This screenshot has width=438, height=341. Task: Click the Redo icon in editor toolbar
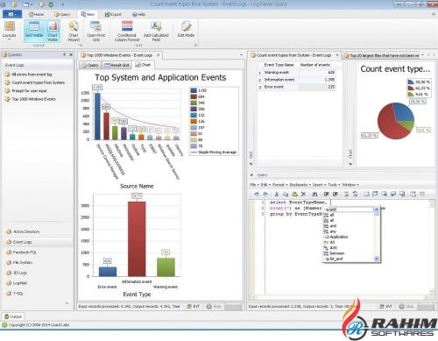(x=265, y=194)
